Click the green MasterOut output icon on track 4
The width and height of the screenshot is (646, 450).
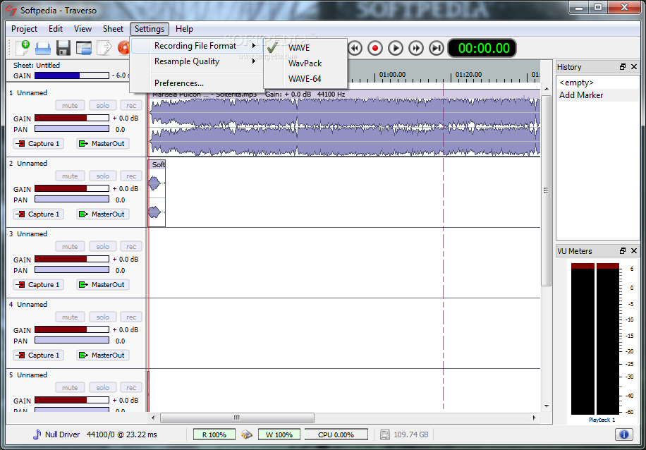click(84, 355)
